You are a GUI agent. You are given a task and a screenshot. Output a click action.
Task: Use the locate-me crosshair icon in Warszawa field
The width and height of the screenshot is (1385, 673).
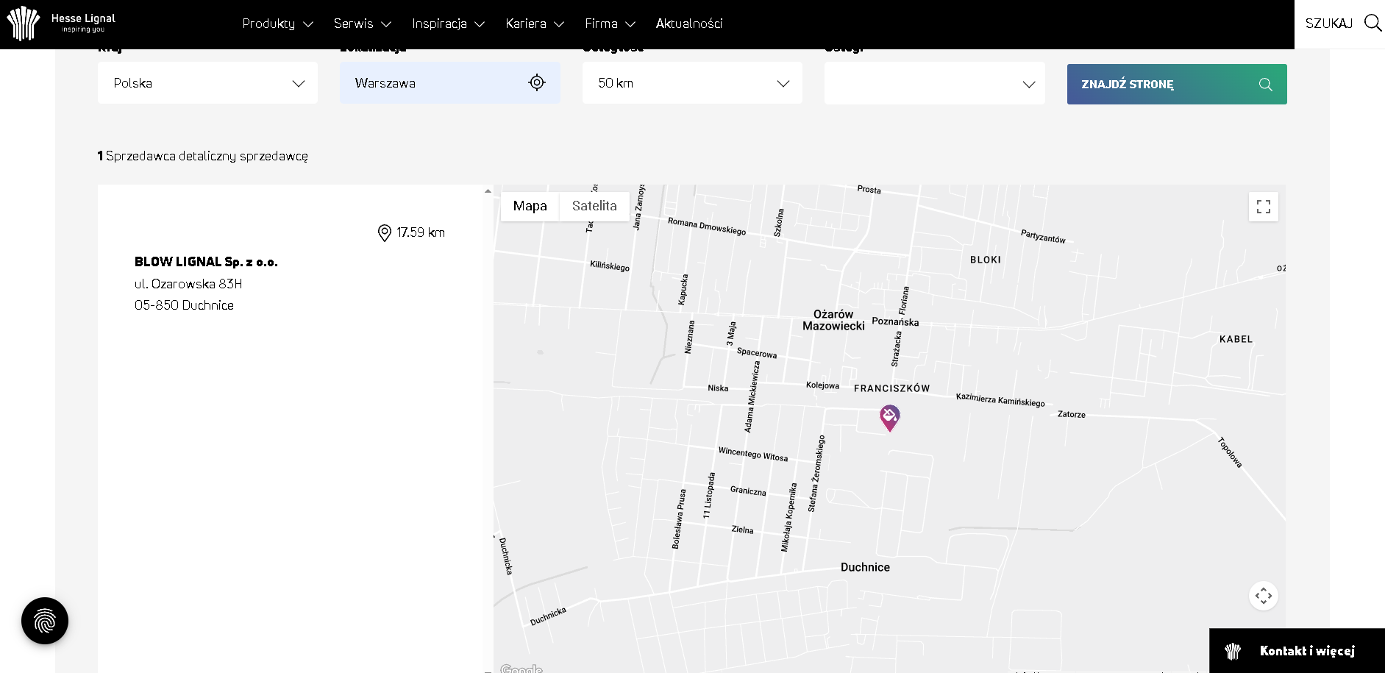click(x=537, y=83)
